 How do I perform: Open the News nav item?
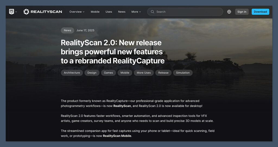pyautogui.click(x=122, y=12)
